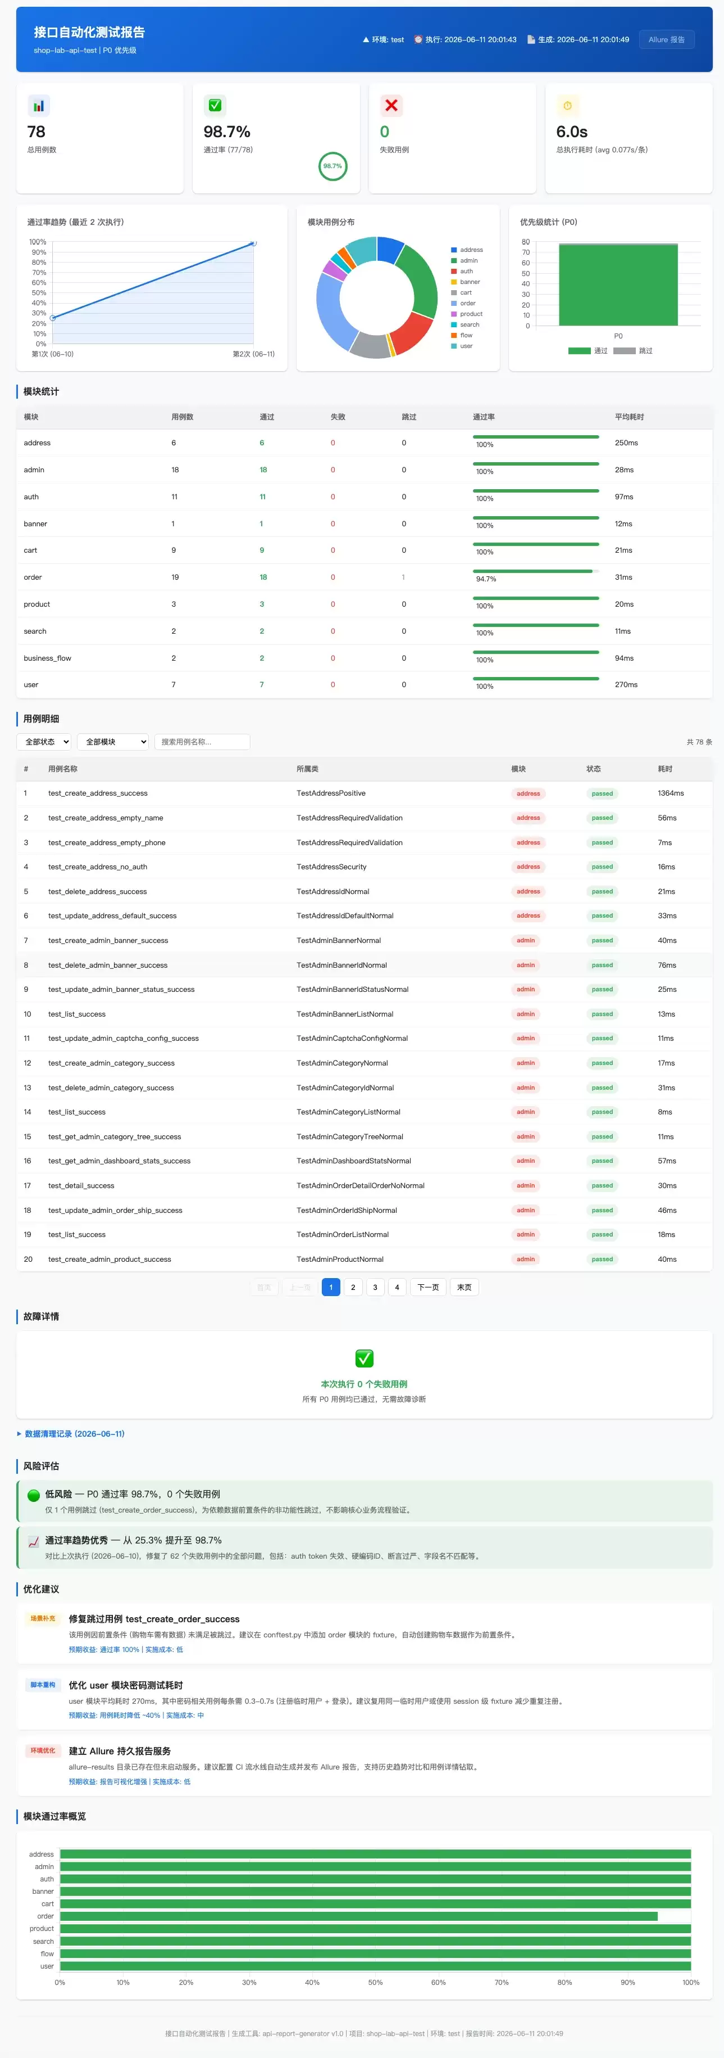
Task: Expand the 数据清理记录 (2026-06-11) section
Action: pyautogui.click(x=71, y=1434)
